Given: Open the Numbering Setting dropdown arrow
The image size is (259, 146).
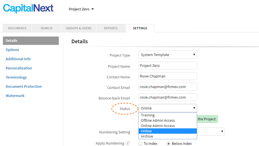Looking at the screenshot, I should pos(222,131).
